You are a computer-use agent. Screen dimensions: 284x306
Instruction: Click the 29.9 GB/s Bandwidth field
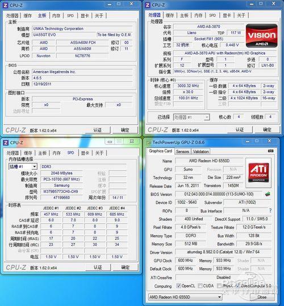(254, 244)
